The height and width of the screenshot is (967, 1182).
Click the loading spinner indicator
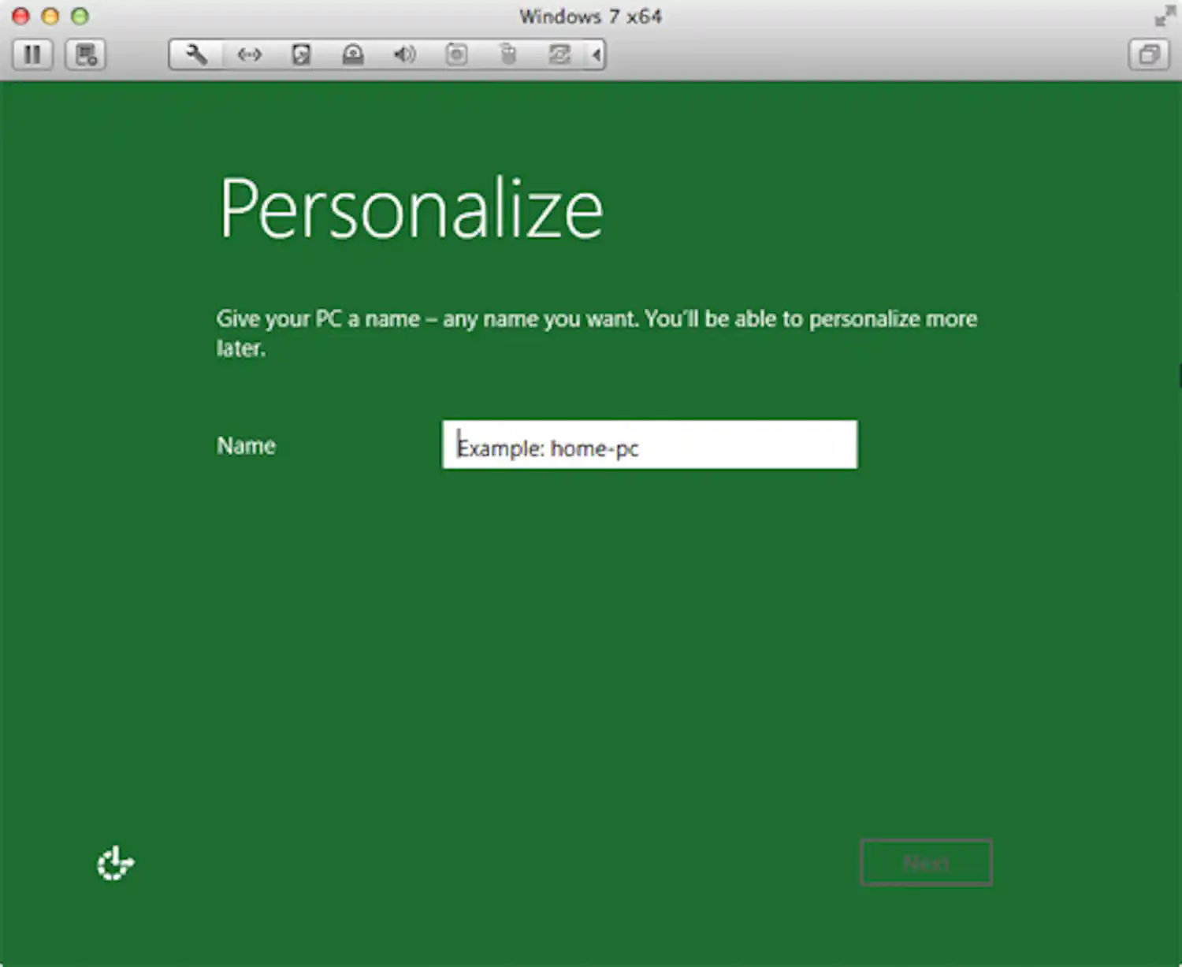point(115,864)
